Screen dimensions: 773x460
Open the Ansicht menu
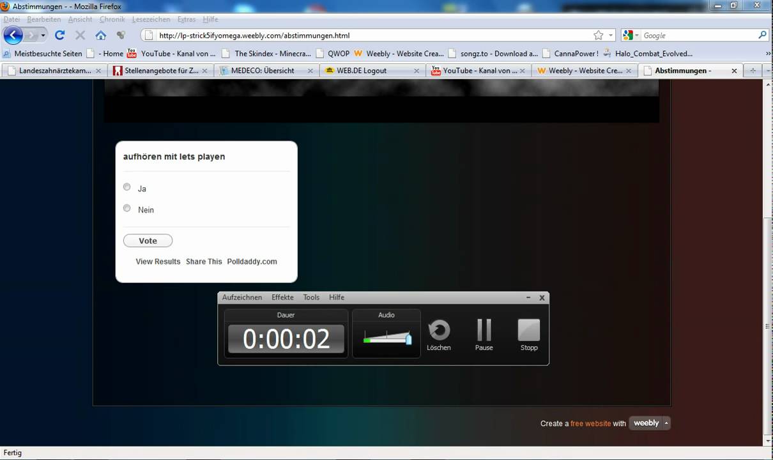point(80,20)
